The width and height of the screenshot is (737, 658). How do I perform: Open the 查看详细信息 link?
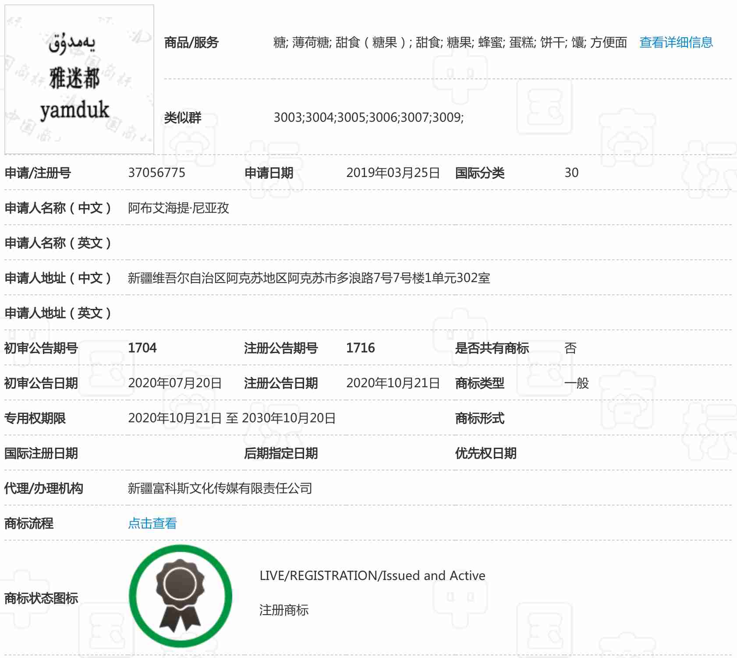(676, 42)
